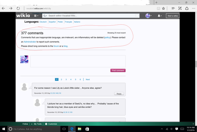Click Next in comments pagination
This screenshot has width=197, height=132.
[x=88, y=79]
